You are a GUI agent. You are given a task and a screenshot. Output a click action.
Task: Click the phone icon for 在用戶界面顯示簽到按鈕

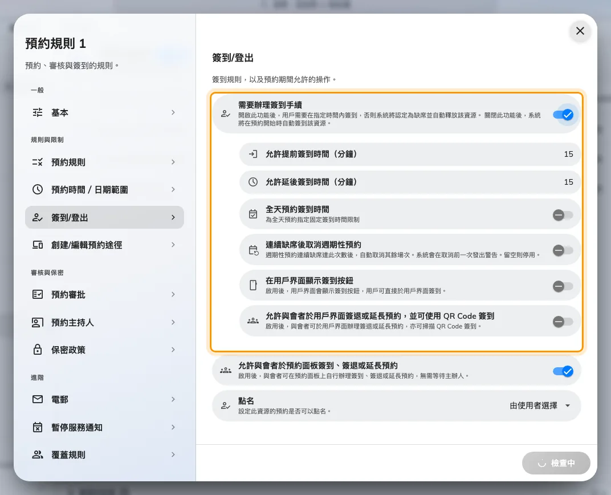pyautogui.click(x=253, y=285)
